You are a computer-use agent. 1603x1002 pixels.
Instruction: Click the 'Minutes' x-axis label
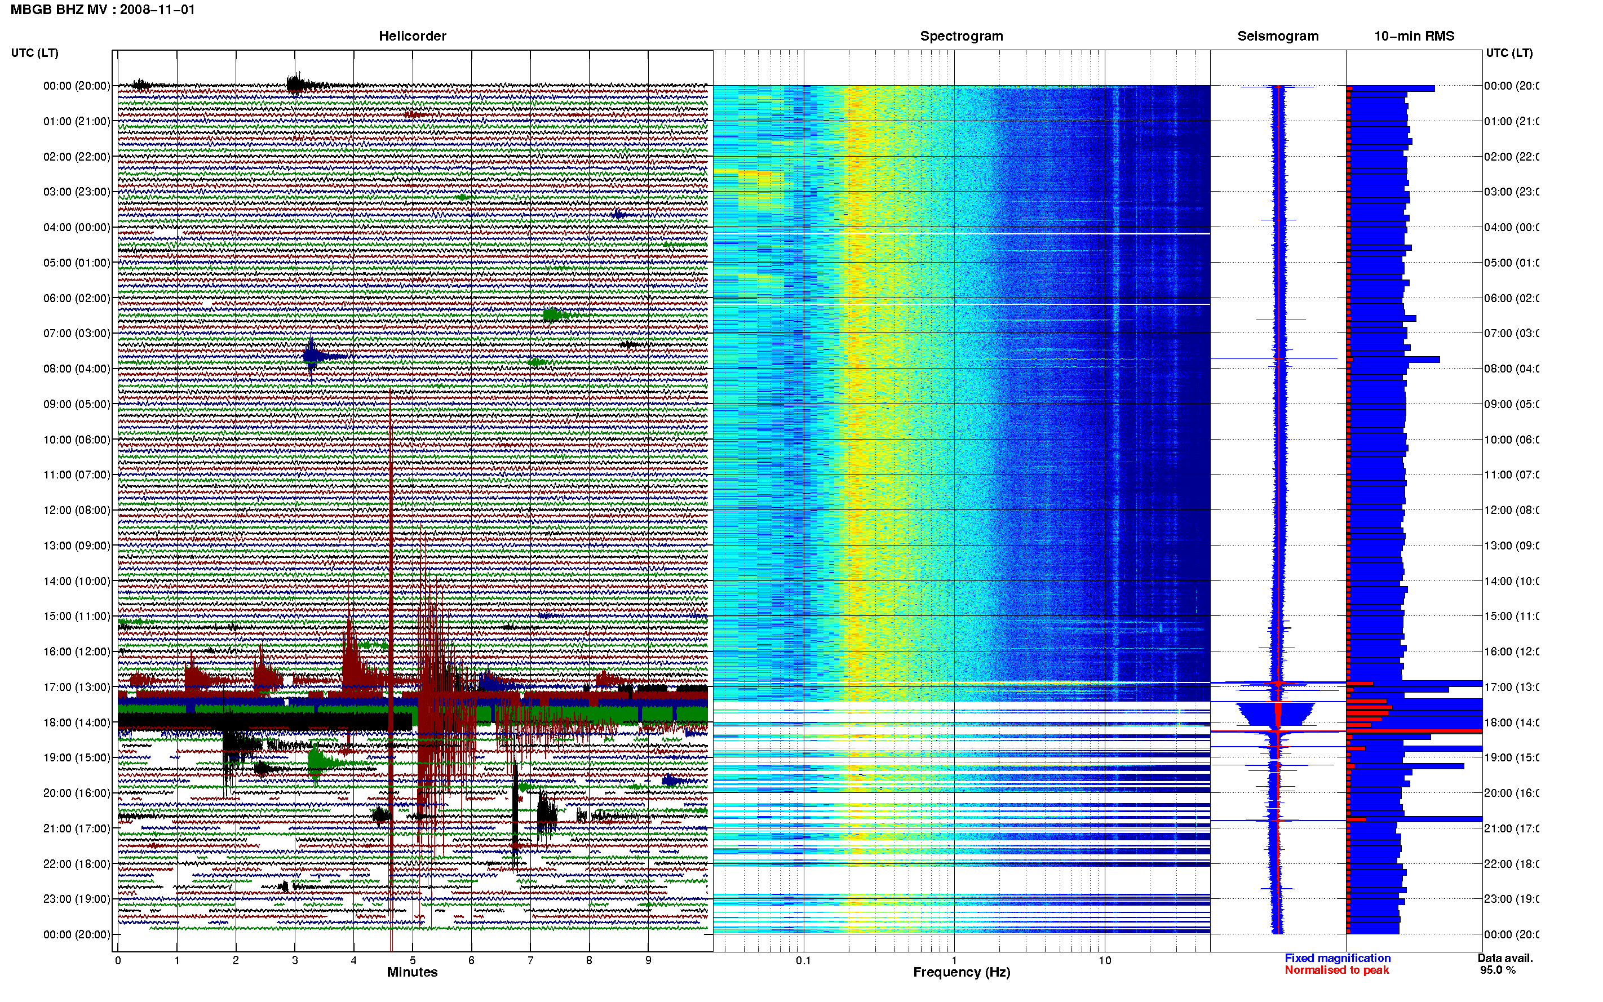pos(412,973)
